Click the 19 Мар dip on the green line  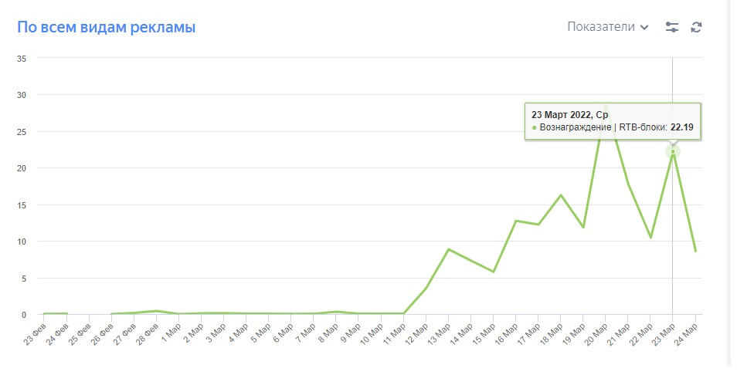(583, 228)
